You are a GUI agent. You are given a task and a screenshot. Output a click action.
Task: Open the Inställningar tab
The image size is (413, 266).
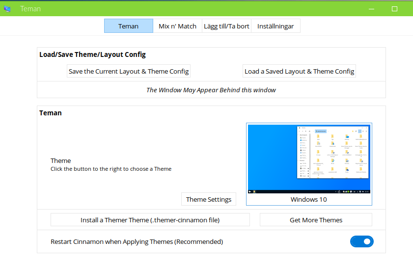click(x=275, y=26)
